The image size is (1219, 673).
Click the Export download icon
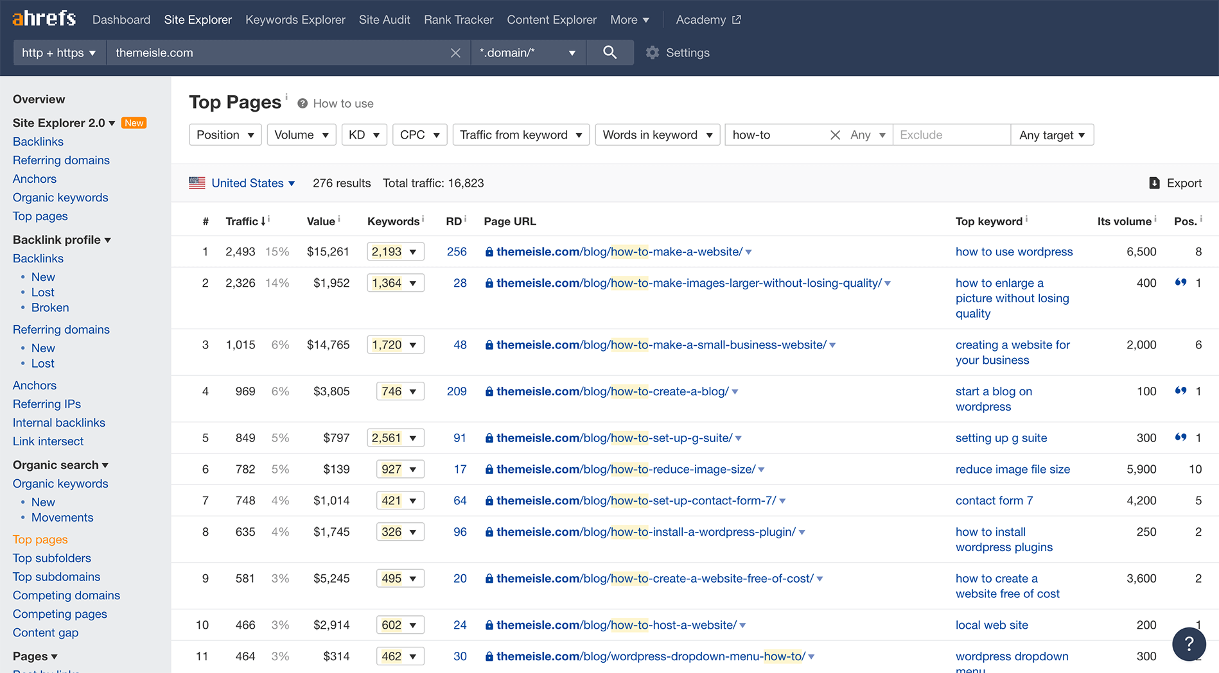tap(1154, 183)
